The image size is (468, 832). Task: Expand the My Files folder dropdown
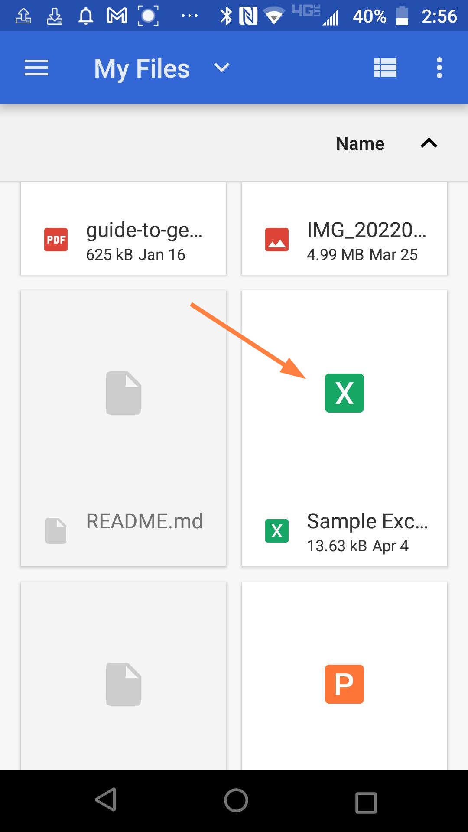221,68
